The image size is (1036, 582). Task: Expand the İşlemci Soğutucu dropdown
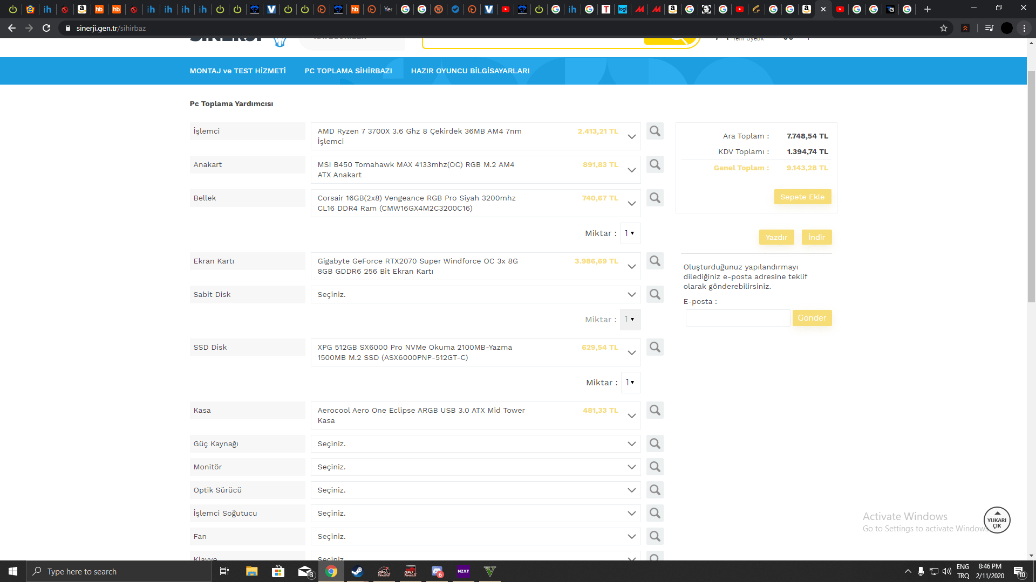pos(475,513)
